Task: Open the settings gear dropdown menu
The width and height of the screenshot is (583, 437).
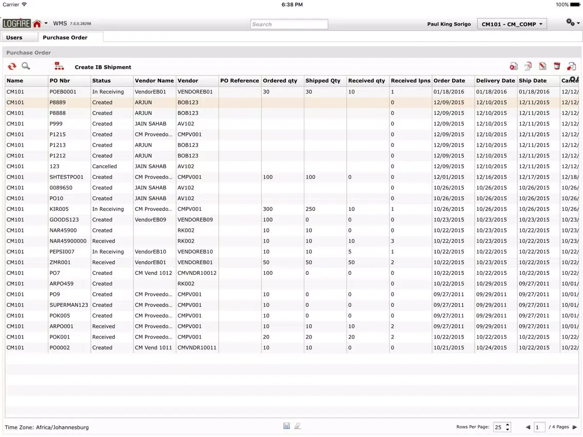Action: coord(572,23)
